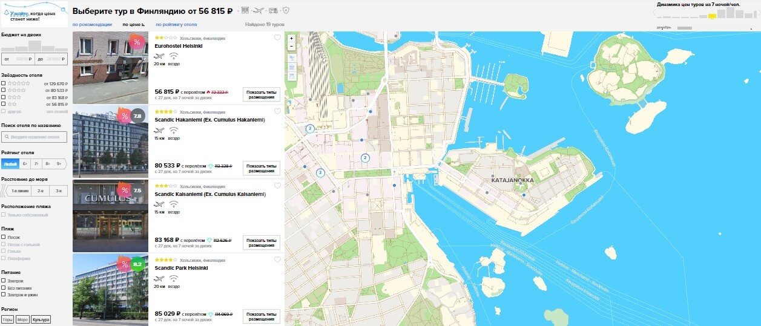
Task: Show room types for Scandic Hakaniemi
Action: pyautogui.click(x=261, y=168)
